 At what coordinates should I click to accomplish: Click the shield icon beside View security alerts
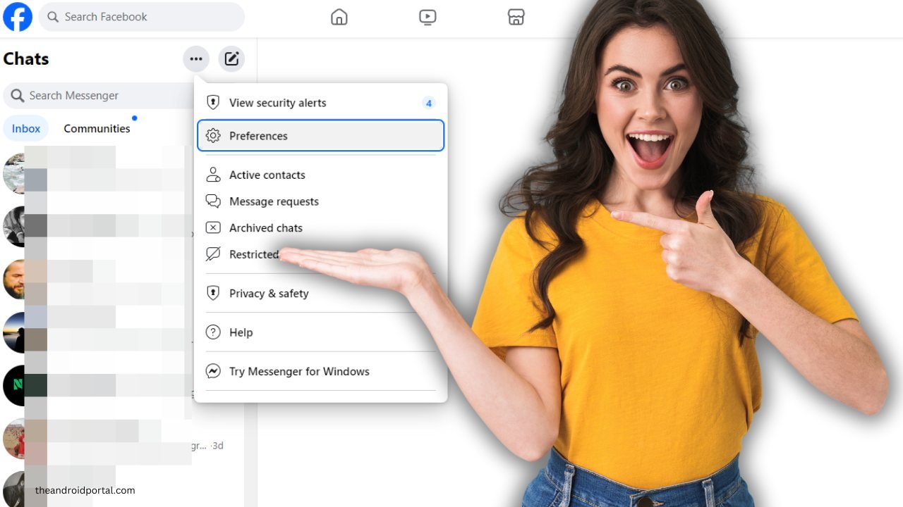point(213,103)
